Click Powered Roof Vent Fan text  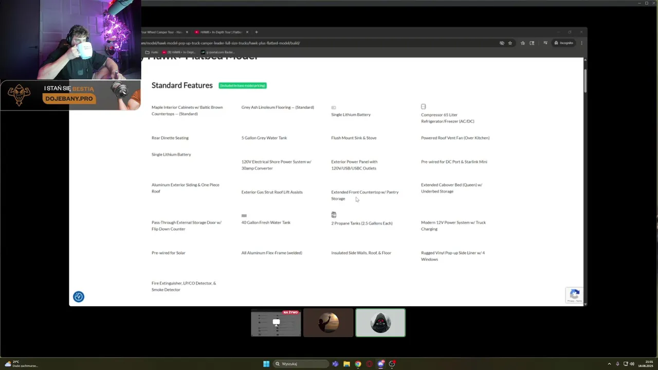point(455,138)
